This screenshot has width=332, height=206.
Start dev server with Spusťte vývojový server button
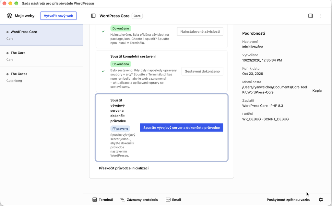(x=182, y=128)
